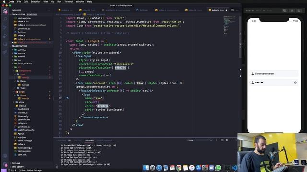Click the #788794 color swatch on line 14

click(x=120, y=68)
